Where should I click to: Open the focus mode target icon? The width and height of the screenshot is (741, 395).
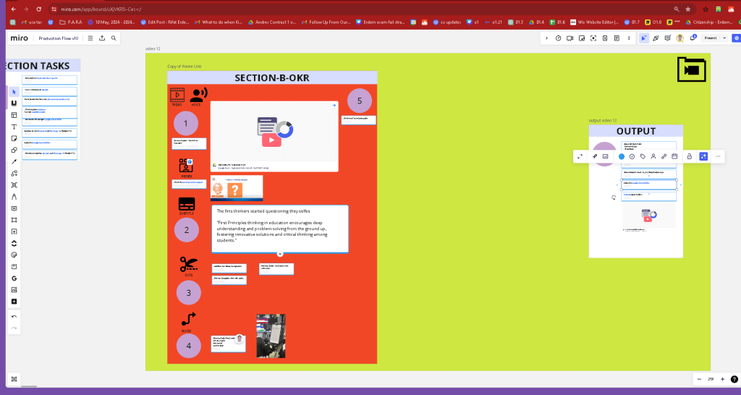click(x=593, y=38)
